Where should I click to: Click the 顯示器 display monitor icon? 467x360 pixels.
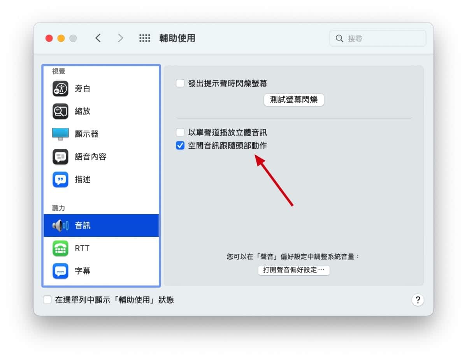60,134
